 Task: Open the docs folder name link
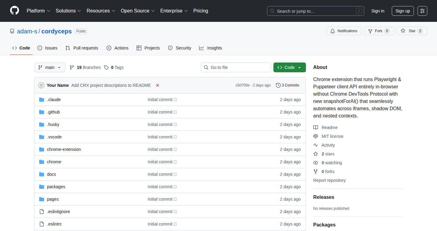coord(52,174)
